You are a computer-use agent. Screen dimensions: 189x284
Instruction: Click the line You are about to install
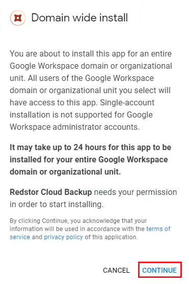pyautogui.click(x=91, y=54)
